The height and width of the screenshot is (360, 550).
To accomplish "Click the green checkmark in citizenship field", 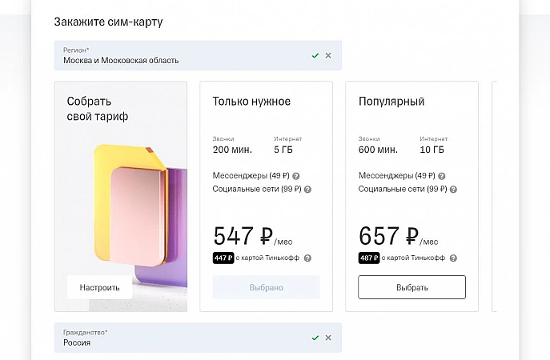I will [x=315, y=338].
